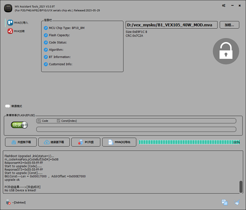The height and width of the screenshot is (210, 246).
Task: Click the large padlock icon
Action: point(226,51)
